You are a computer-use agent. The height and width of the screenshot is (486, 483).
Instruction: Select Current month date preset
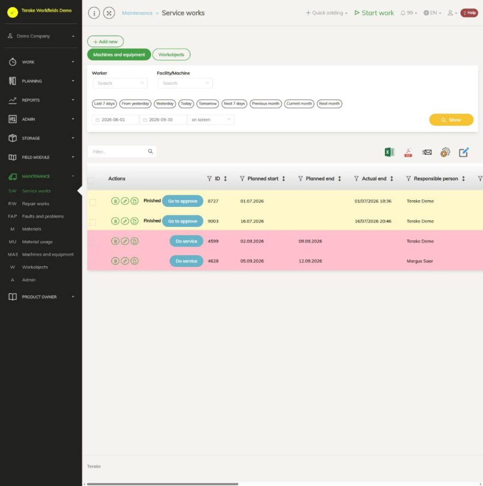299,103
